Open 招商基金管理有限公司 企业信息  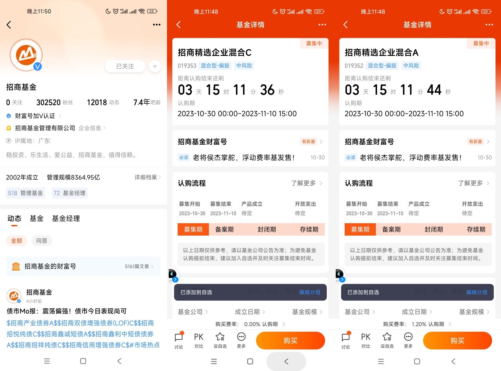[56, 128]
